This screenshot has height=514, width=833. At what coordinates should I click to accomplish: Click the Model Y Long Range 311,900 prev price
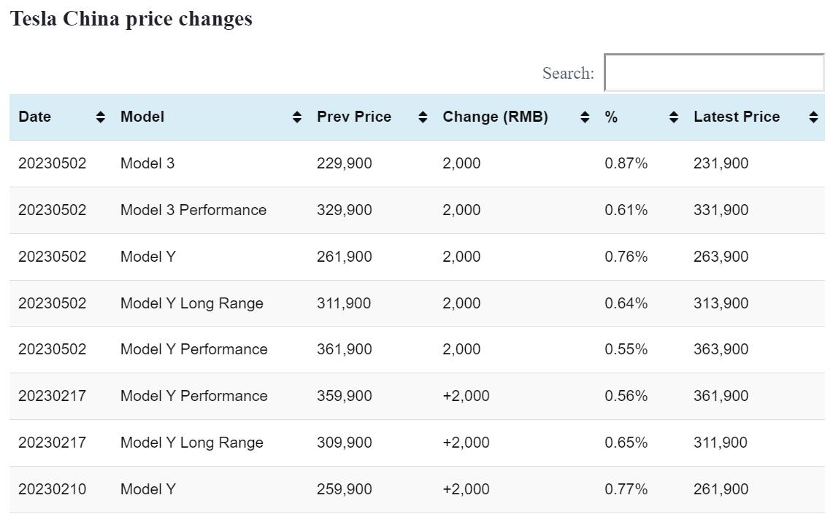click(x=344, y=303)
